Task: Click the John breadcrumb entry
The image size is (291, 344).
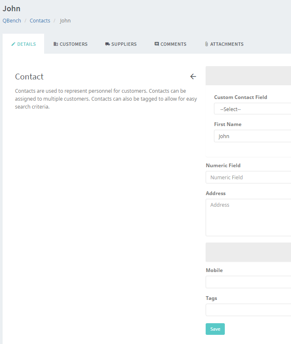Action: (x=65, y=20)
